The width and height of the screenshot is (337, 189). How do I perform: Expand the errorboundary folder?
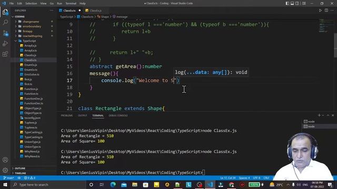pos(32,26)
